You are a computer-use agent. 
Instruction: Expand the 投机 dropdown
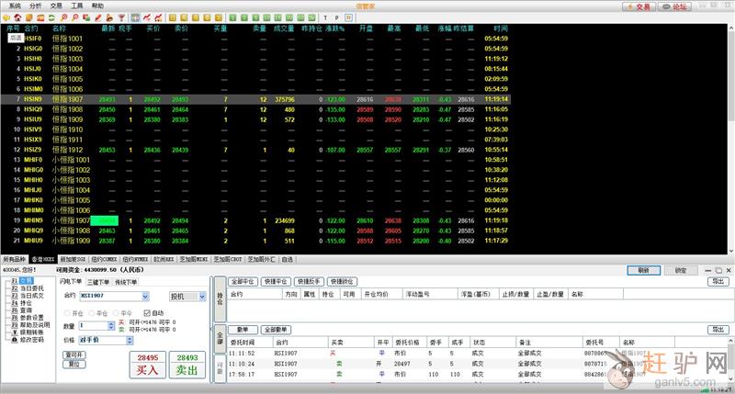(201, 297)
